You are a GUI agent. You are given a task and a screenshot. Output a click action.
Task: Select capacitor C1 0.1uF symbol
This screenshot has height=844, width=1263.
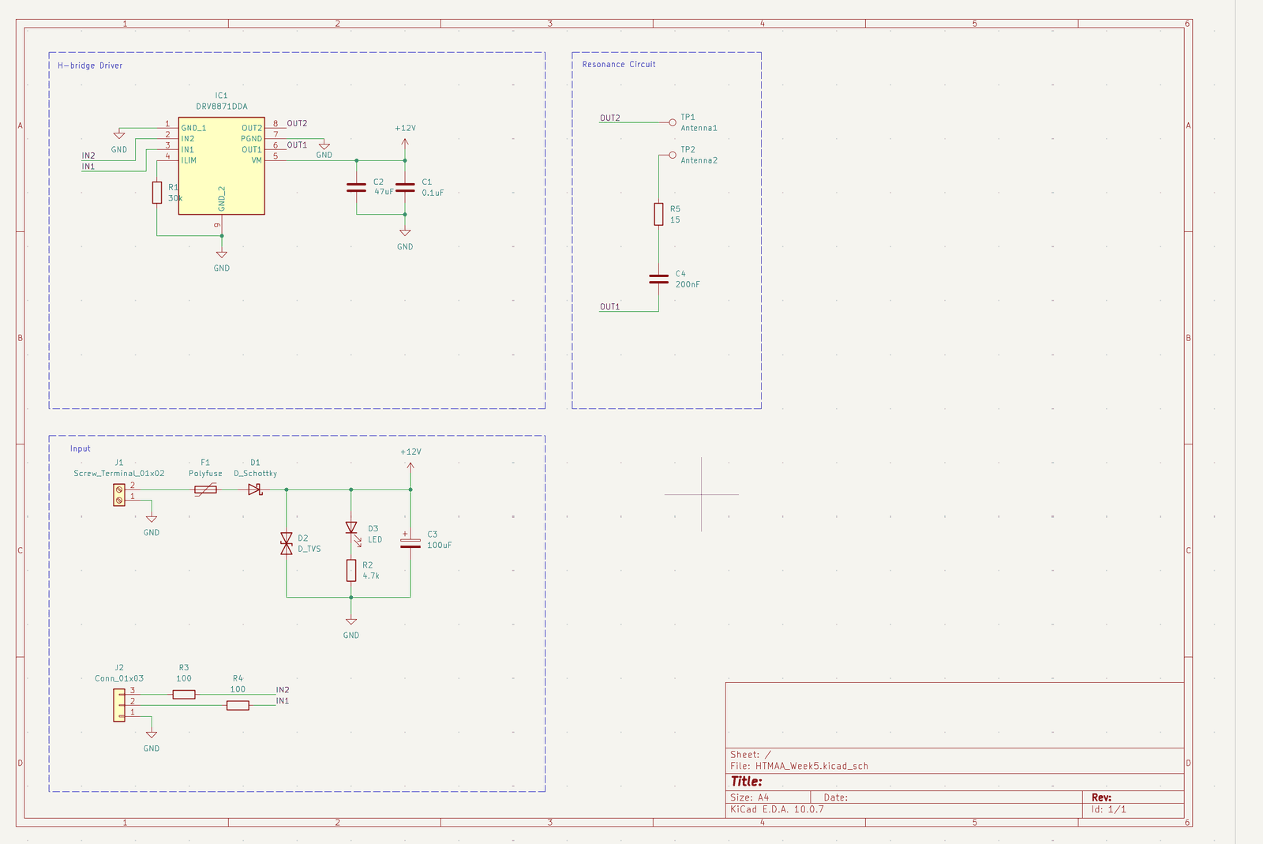point(405,188)
